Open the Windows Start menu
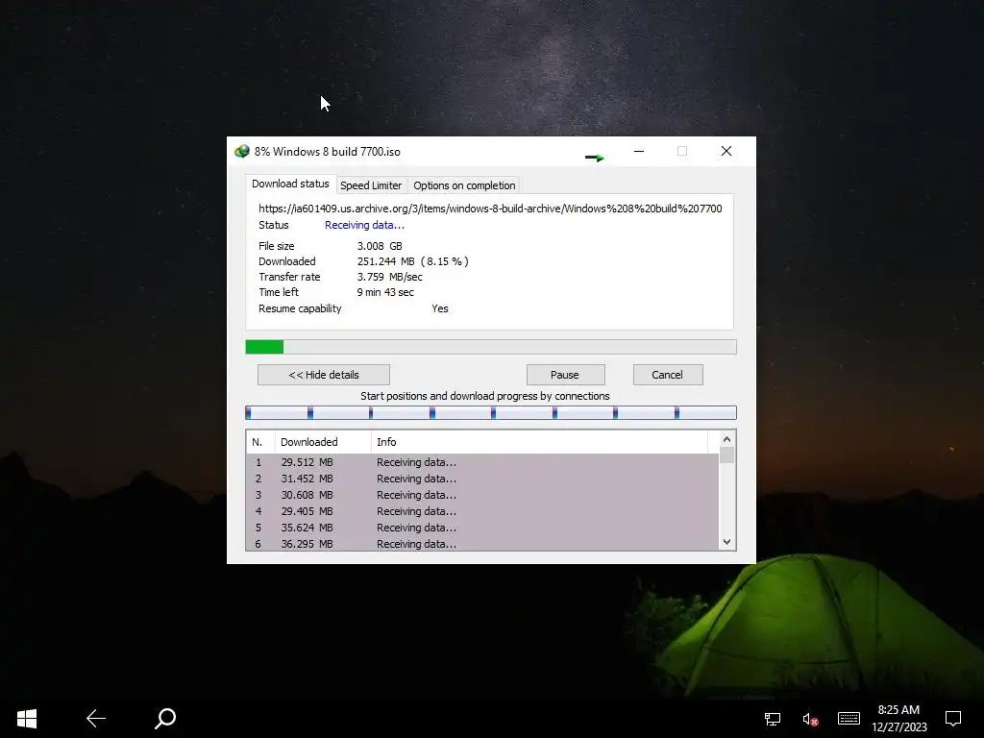 (x=27, y=719)
